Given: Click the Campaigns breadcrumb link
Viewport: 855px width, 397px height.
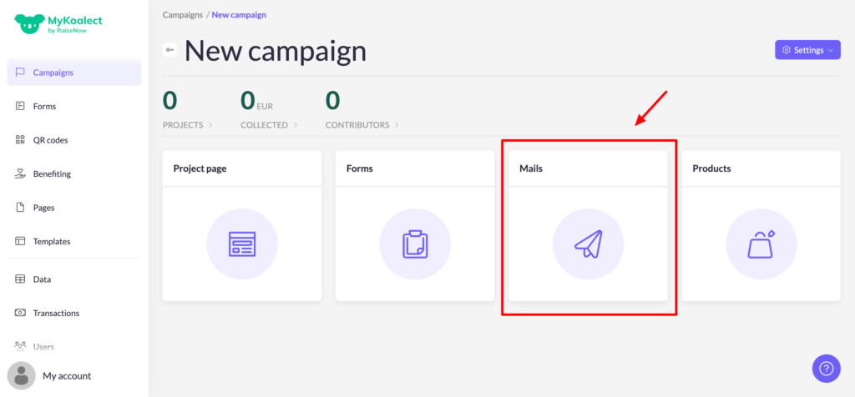Looking at the screenshot, I should point(182,15).
